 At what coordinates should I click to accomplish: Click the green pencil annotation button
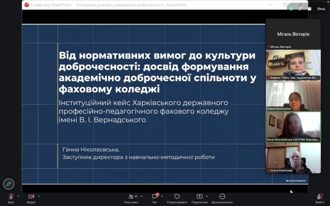[x=9, y=184]
